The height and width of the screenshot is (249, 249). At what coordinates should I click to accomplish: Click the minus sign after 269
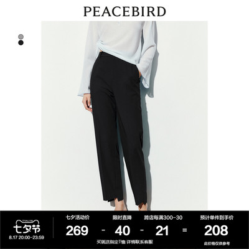(103, 230)
